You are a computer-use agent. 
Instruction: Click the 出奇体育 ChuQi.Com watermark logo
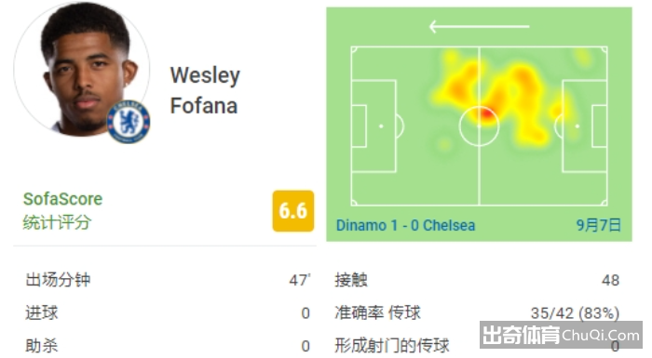[561, 335]
